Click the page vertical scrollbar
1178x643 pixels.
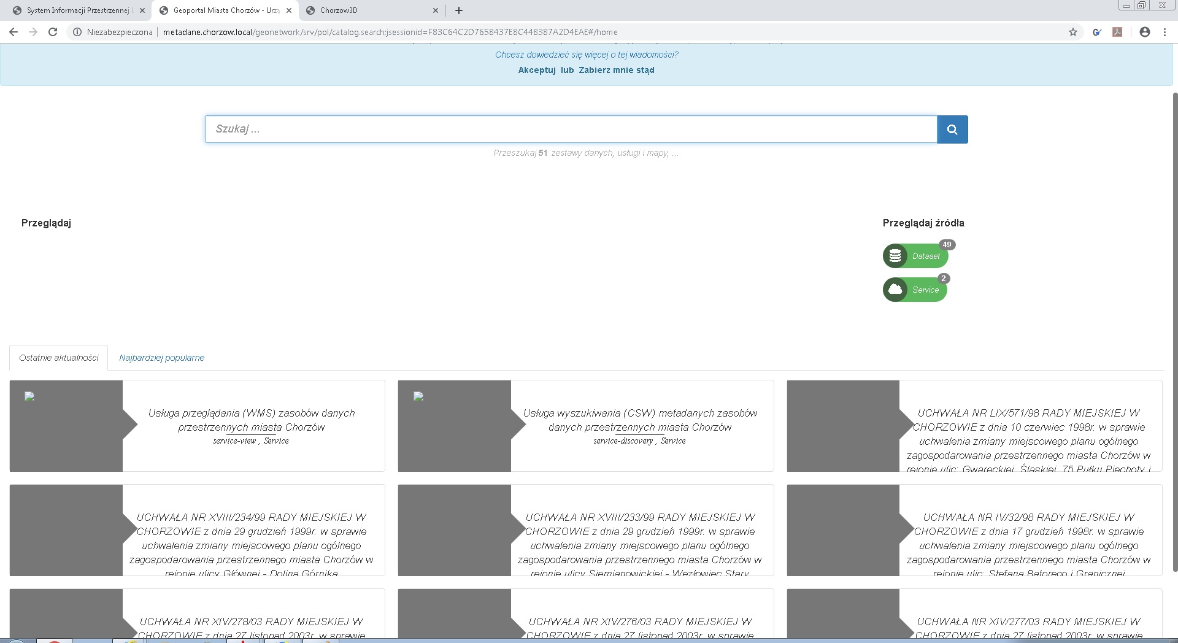(x=1175, y=331)
